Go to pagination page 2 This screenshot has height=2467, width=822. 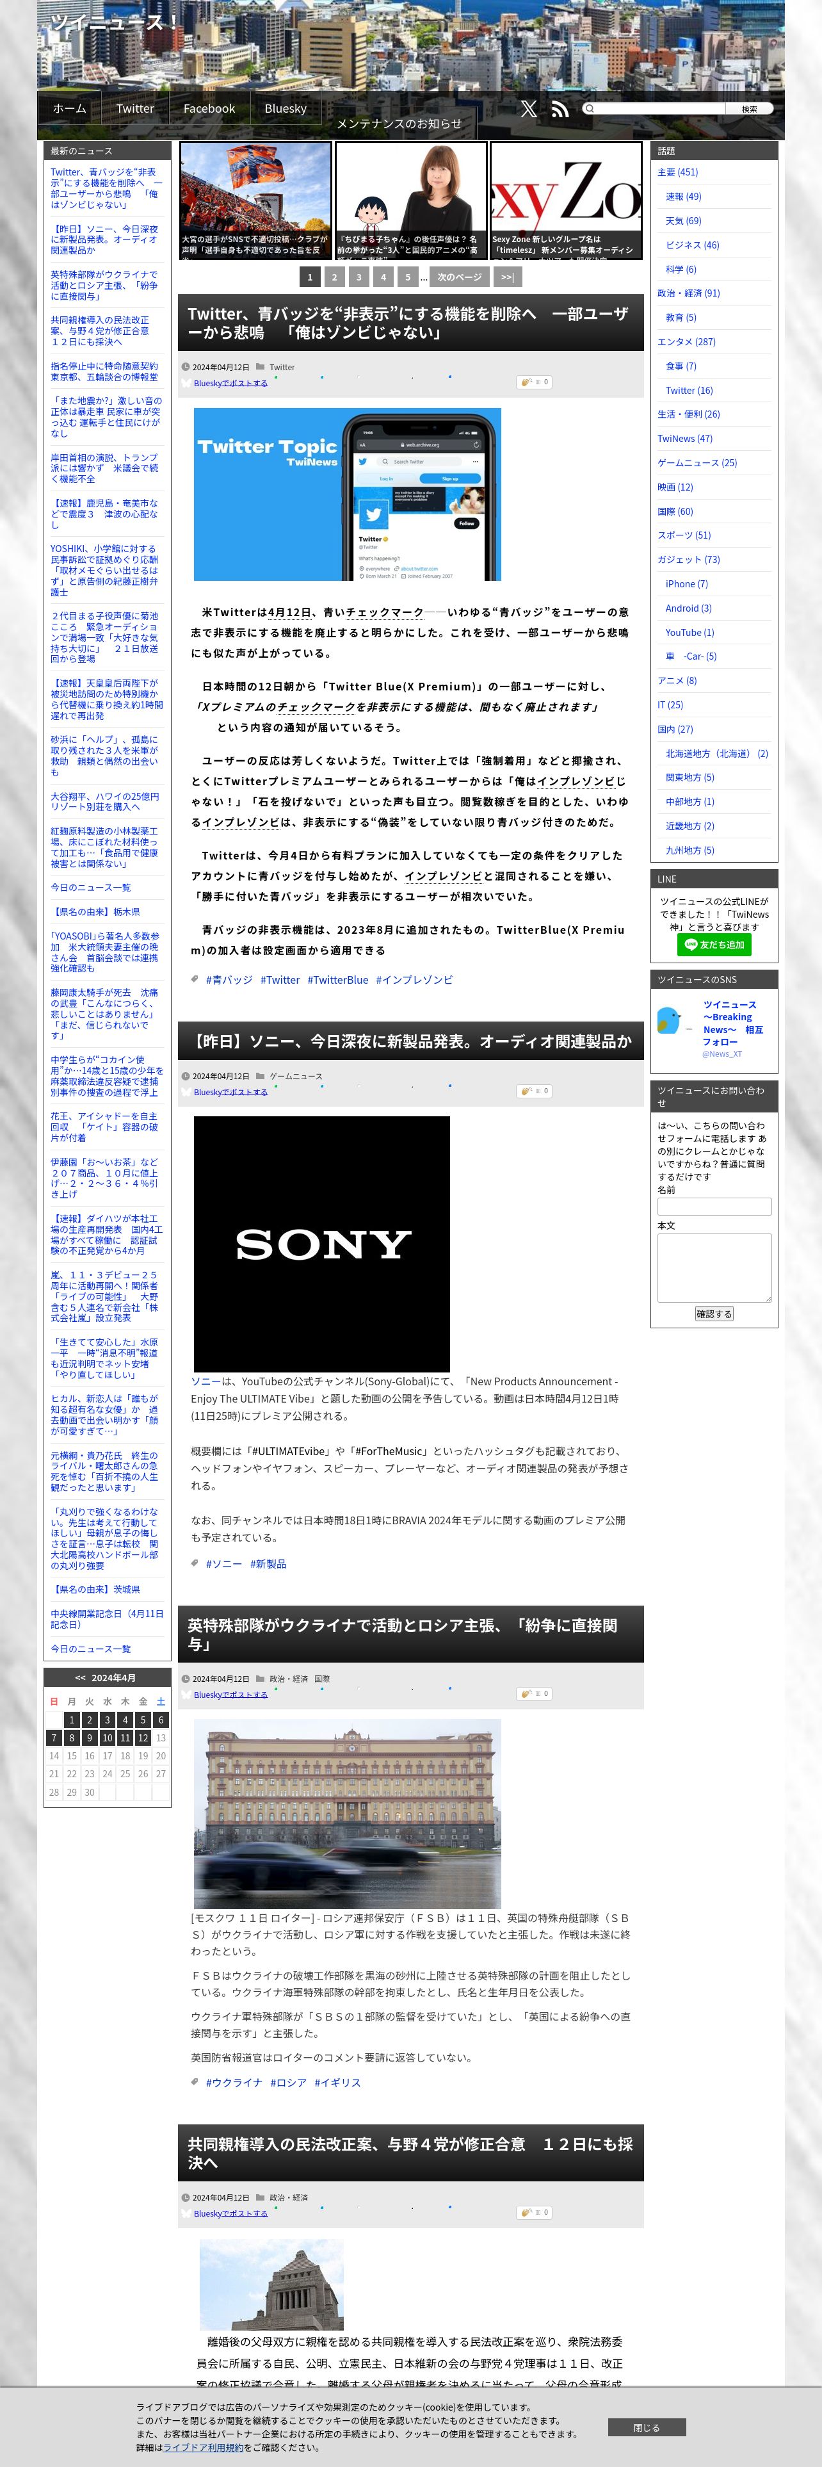tap(334, 277)
